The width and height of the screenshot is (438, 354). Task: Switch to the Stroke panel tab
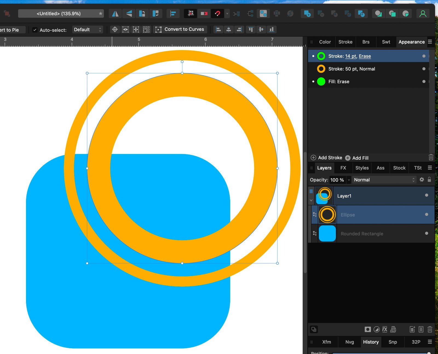345,42
